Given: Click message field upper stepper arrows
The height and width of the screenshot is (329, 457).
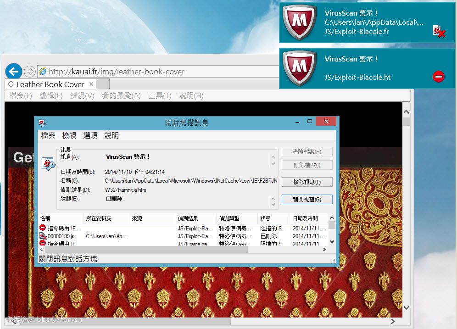Looking at the screenshot, I should 273,160.
